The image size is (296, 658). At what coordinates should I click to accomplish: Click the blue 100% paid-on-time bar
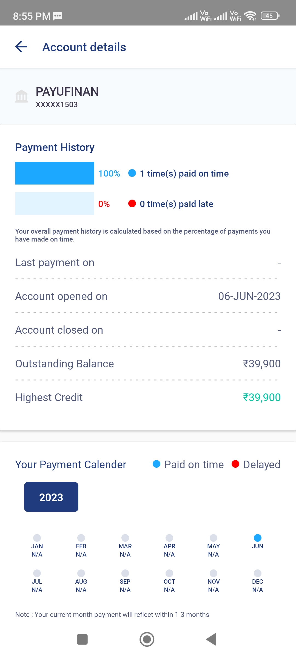[55, 173]
